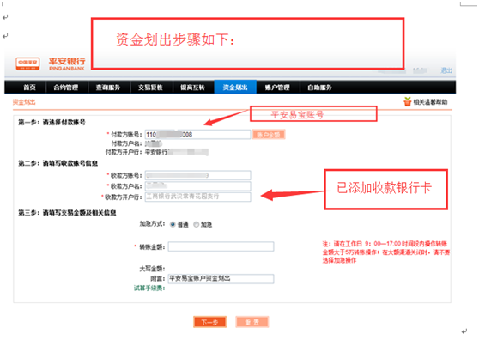Image resolution: width=479 pixels, height=340 pixels.
Task: Click the 收款方账号 input field
Action: click(x=198, y=175)
